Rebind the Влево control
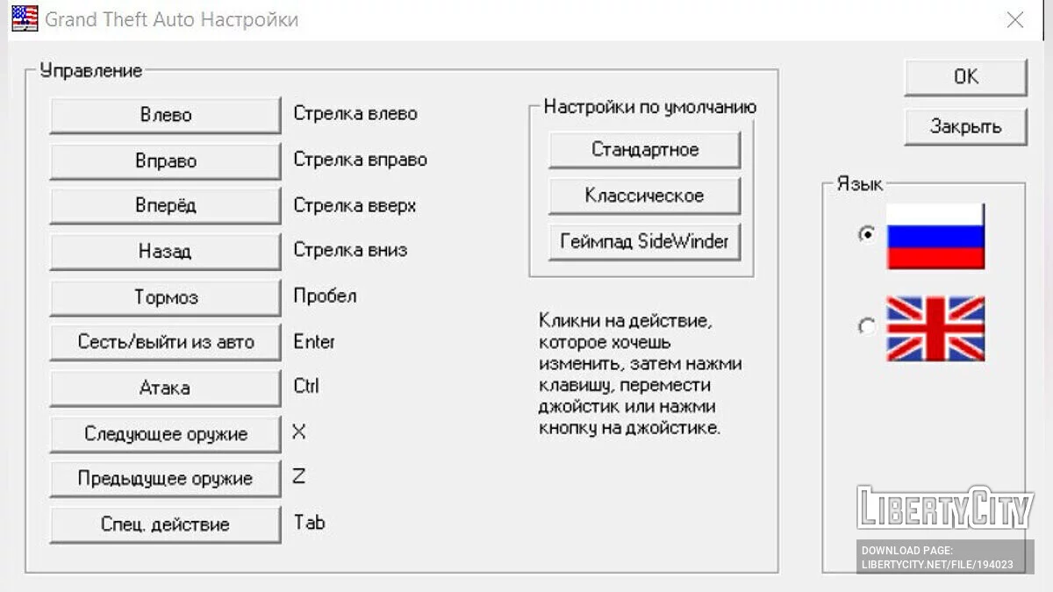1053x592 pixels. (x=165, y=116)
